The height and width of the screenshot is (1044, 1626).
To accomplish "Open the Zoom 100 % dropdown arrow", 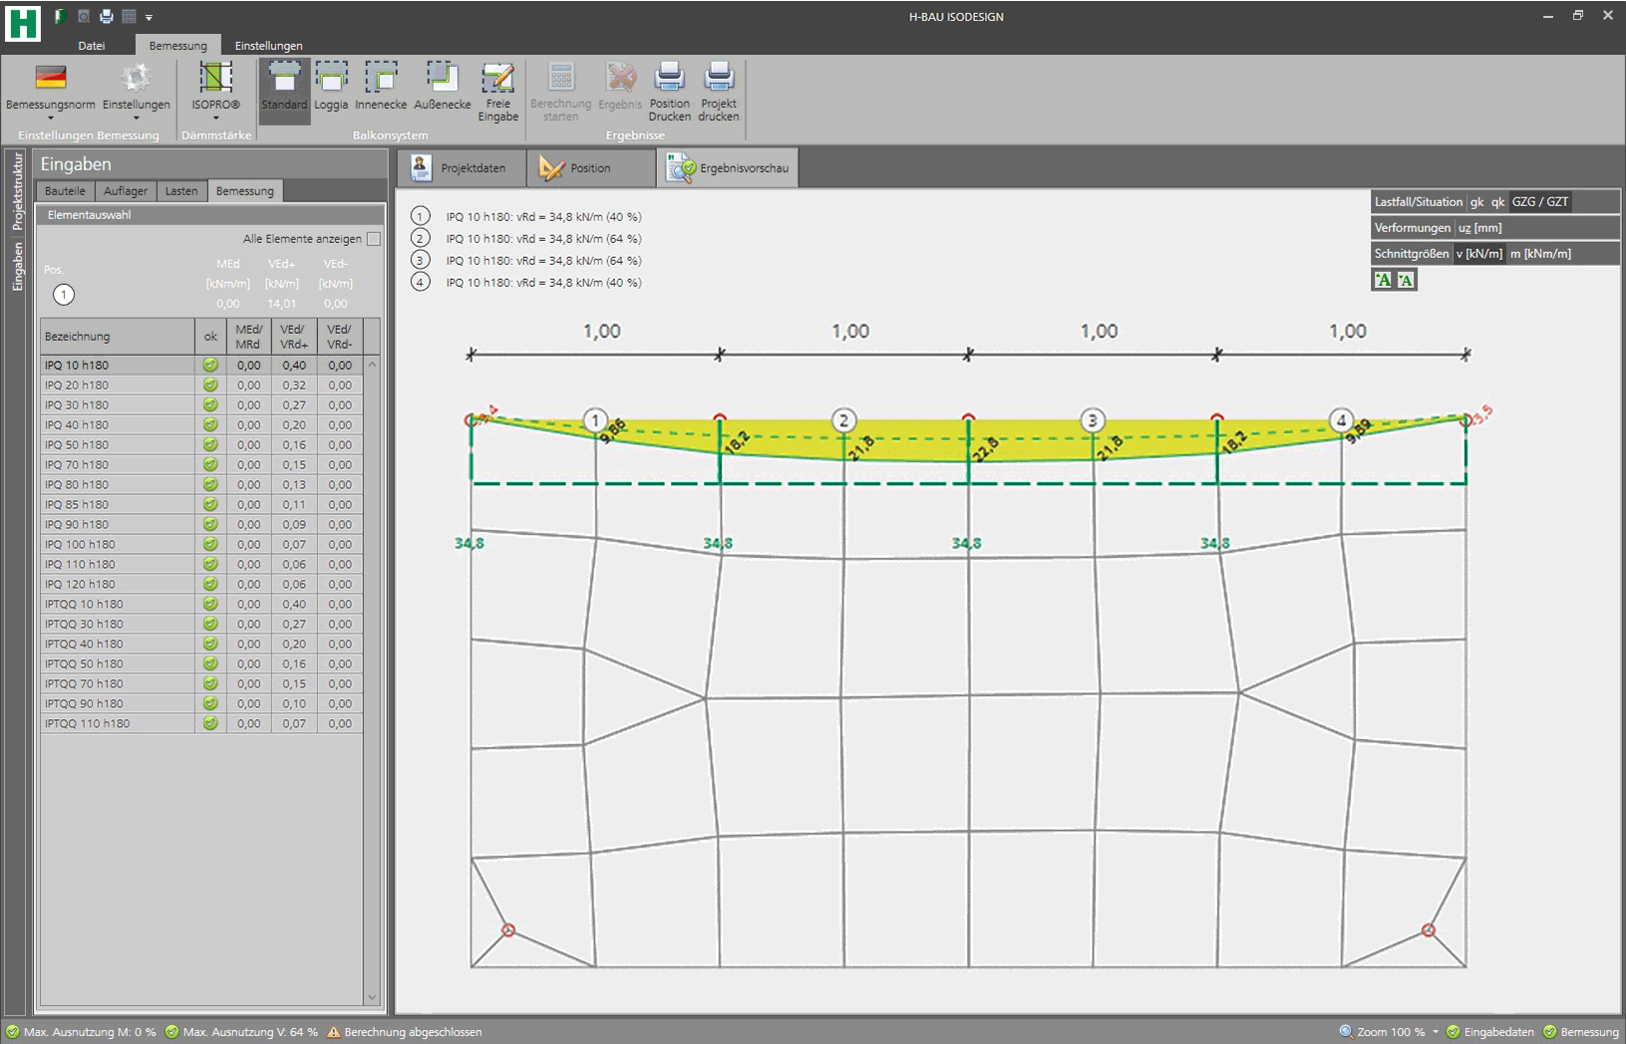I will 1436,1032.
